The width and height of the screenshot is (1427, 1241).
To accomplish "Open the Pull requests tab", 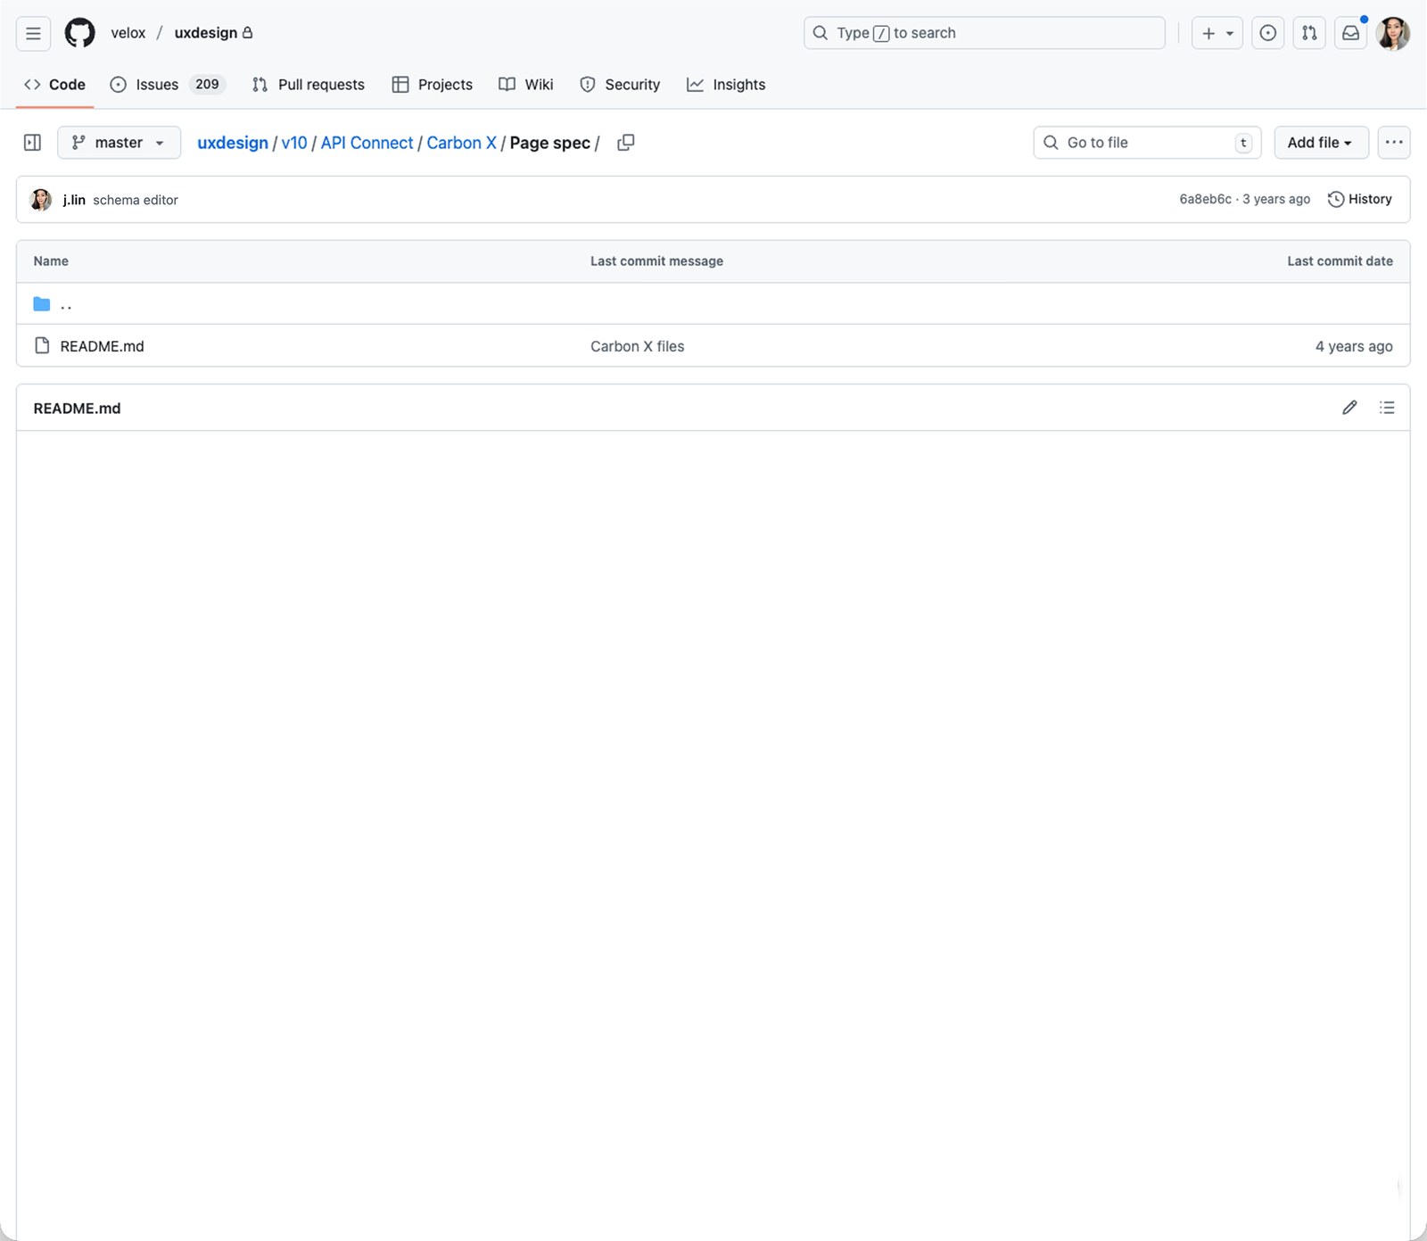I will point(309,85).
